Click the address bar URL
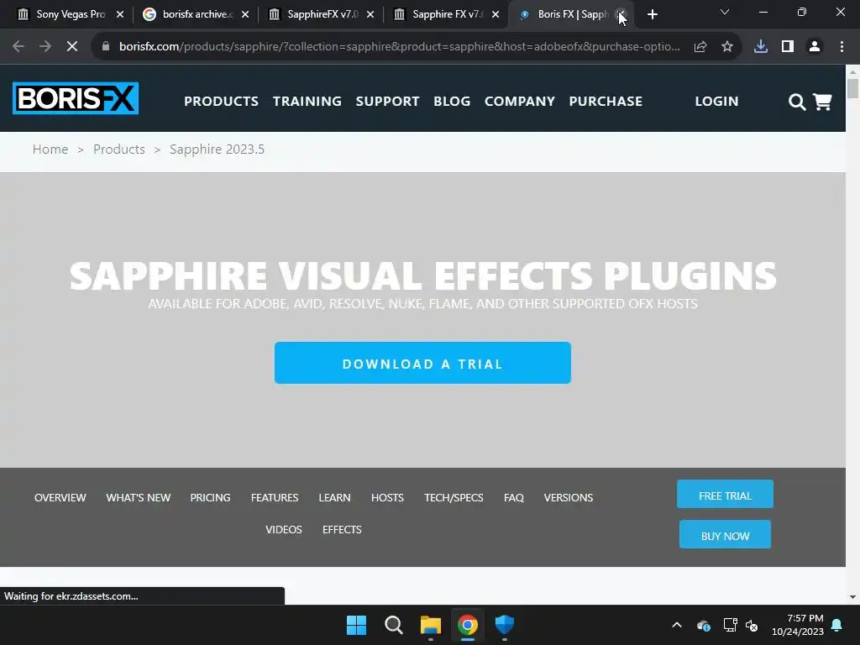The width and height of the screenshot is (860, 645). 399,47
